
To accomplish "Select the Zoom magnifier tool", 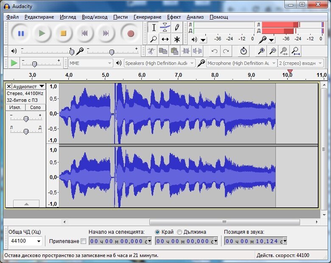I will [x=154, y=39].
